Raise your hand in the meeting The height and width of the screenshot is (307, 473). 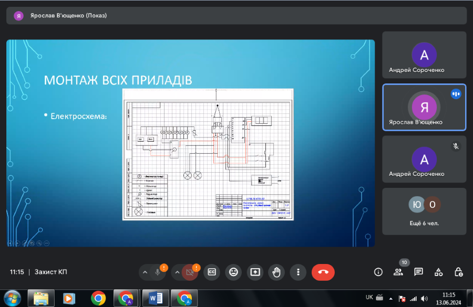click(276, 272)
